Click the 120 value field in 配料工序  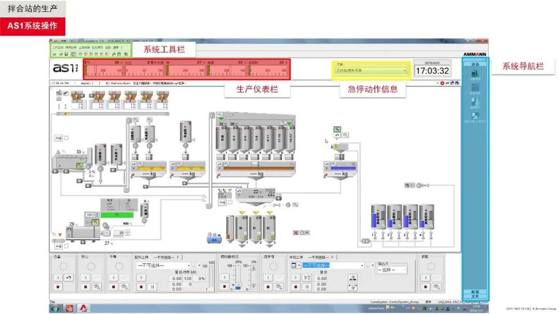tap(188, 279)
